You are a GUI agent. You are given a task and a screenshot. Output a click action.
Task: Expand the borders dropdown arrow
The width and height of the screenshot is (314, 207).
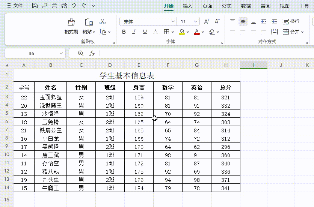[173, 32]
